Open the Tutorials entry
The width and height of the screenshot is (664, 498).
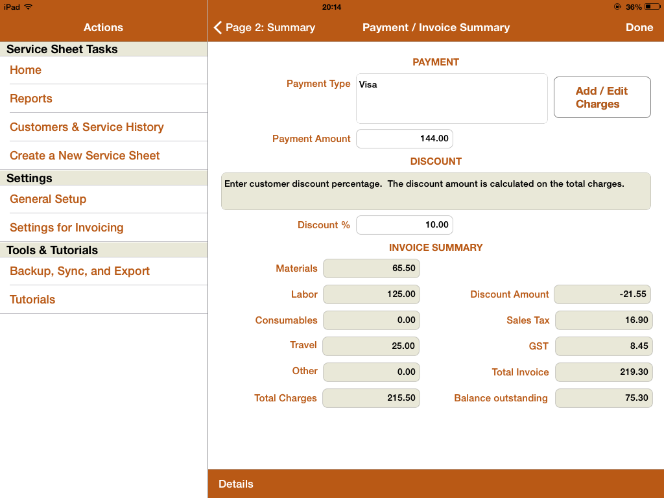pos(32,300)
